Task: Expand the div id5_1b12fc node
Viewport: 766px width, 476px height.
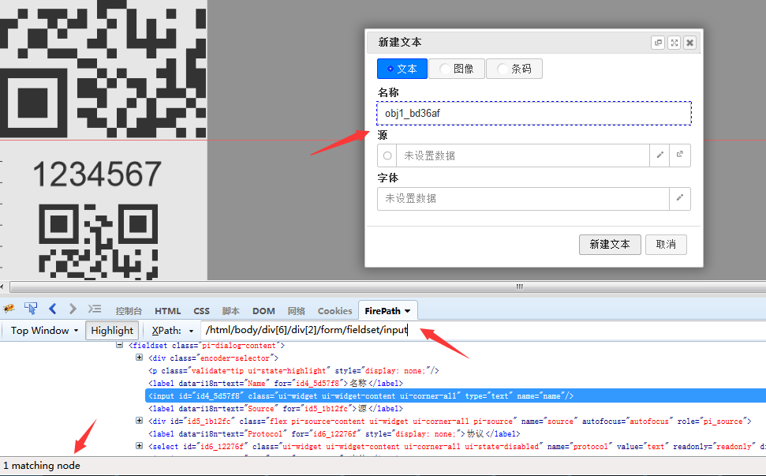Action: coord(139,421)
